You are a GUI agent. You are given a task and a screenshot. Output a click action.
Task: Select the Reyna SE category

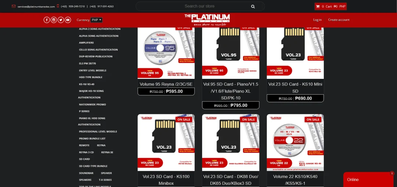(107, 153)
